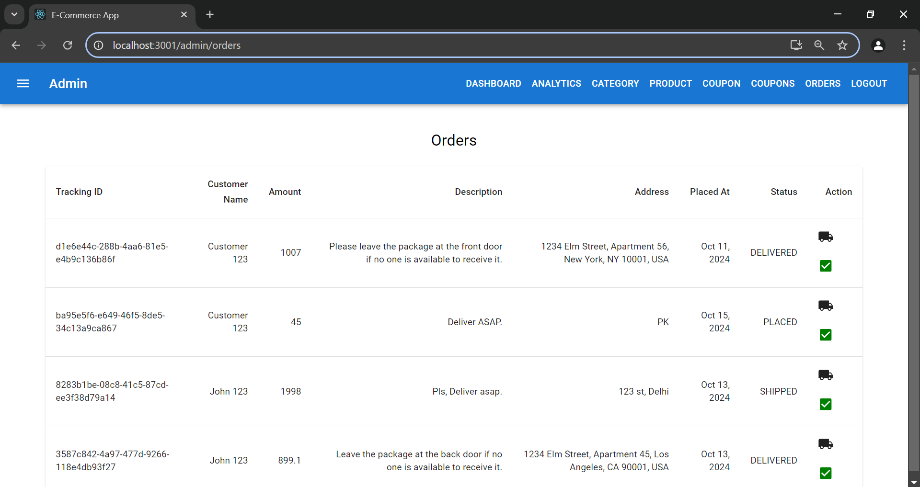Click the green checkmark for order 3587c842
This screenshot has height=487, width=920.
click(x=825, y=473)
